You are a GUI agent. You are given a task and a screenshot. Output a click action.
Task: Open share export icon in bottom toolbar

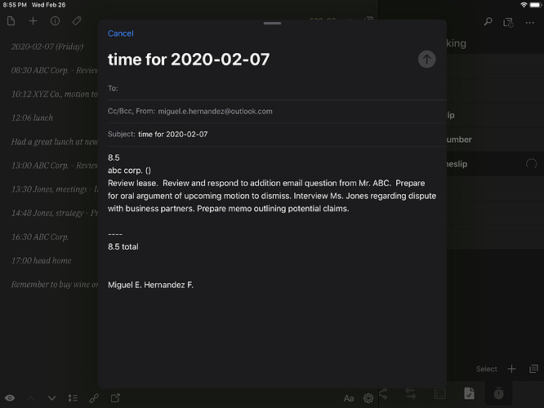tap(115, 398)
